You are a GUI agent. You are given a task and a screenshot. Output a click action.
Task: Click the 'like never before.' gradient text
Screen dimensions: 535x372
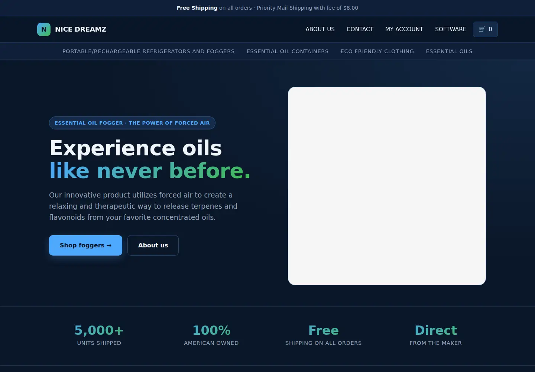point(150,171)
